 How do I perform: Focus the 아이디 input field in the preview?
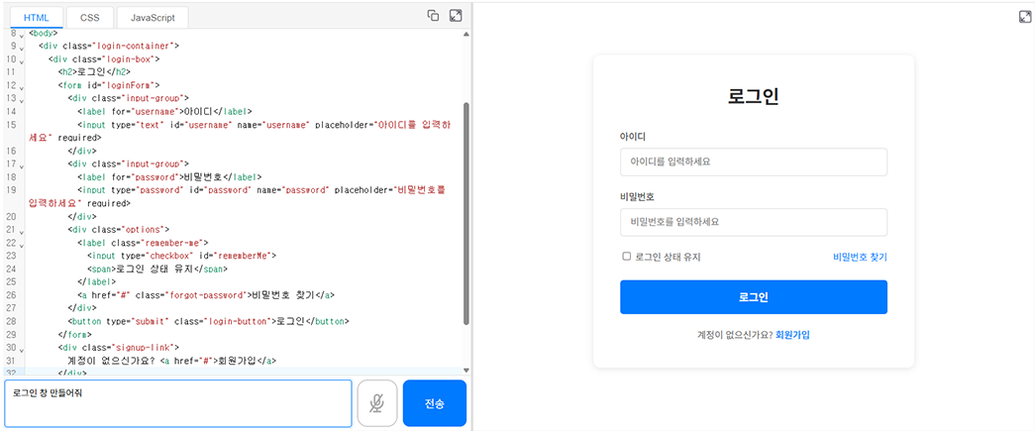753,162
